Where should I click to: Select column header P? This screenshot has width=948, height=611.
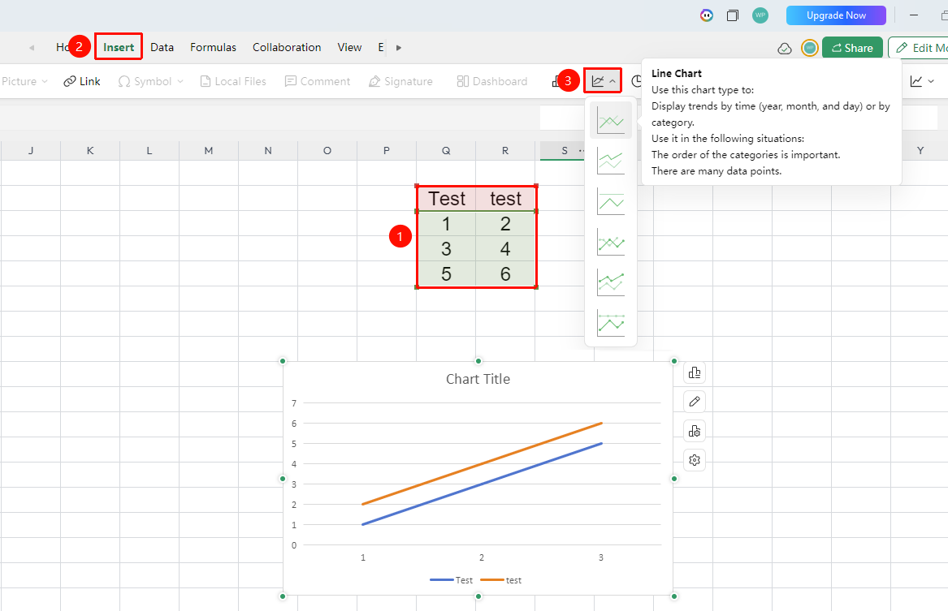coord(387,150)
